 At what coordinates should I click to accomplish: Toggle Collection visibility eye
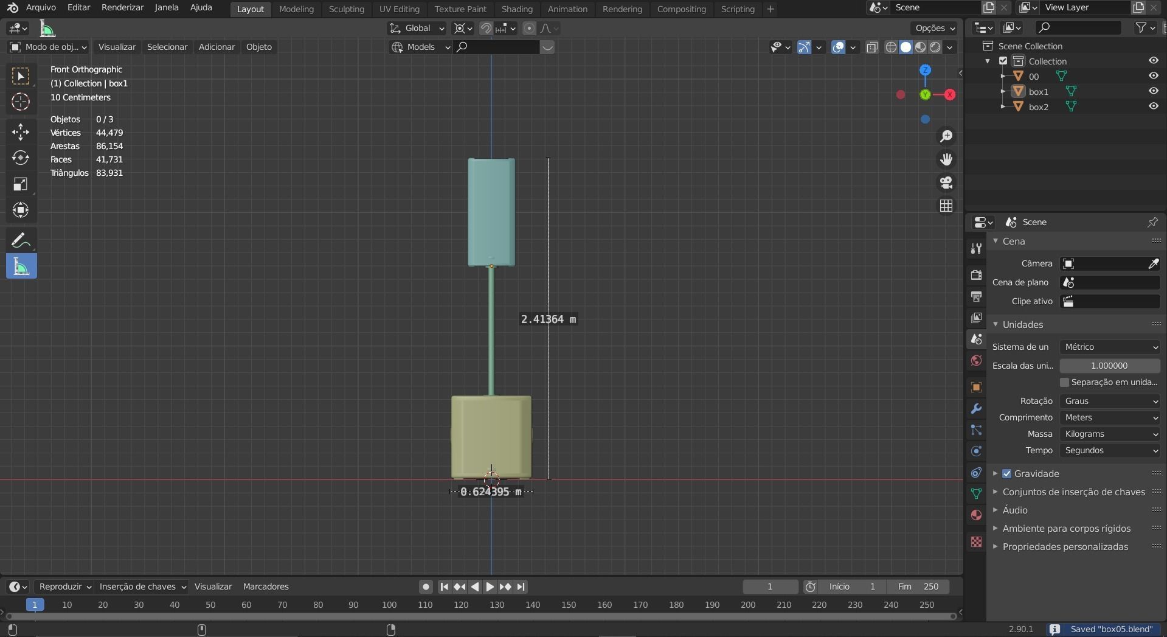(x=1153, y=61)
